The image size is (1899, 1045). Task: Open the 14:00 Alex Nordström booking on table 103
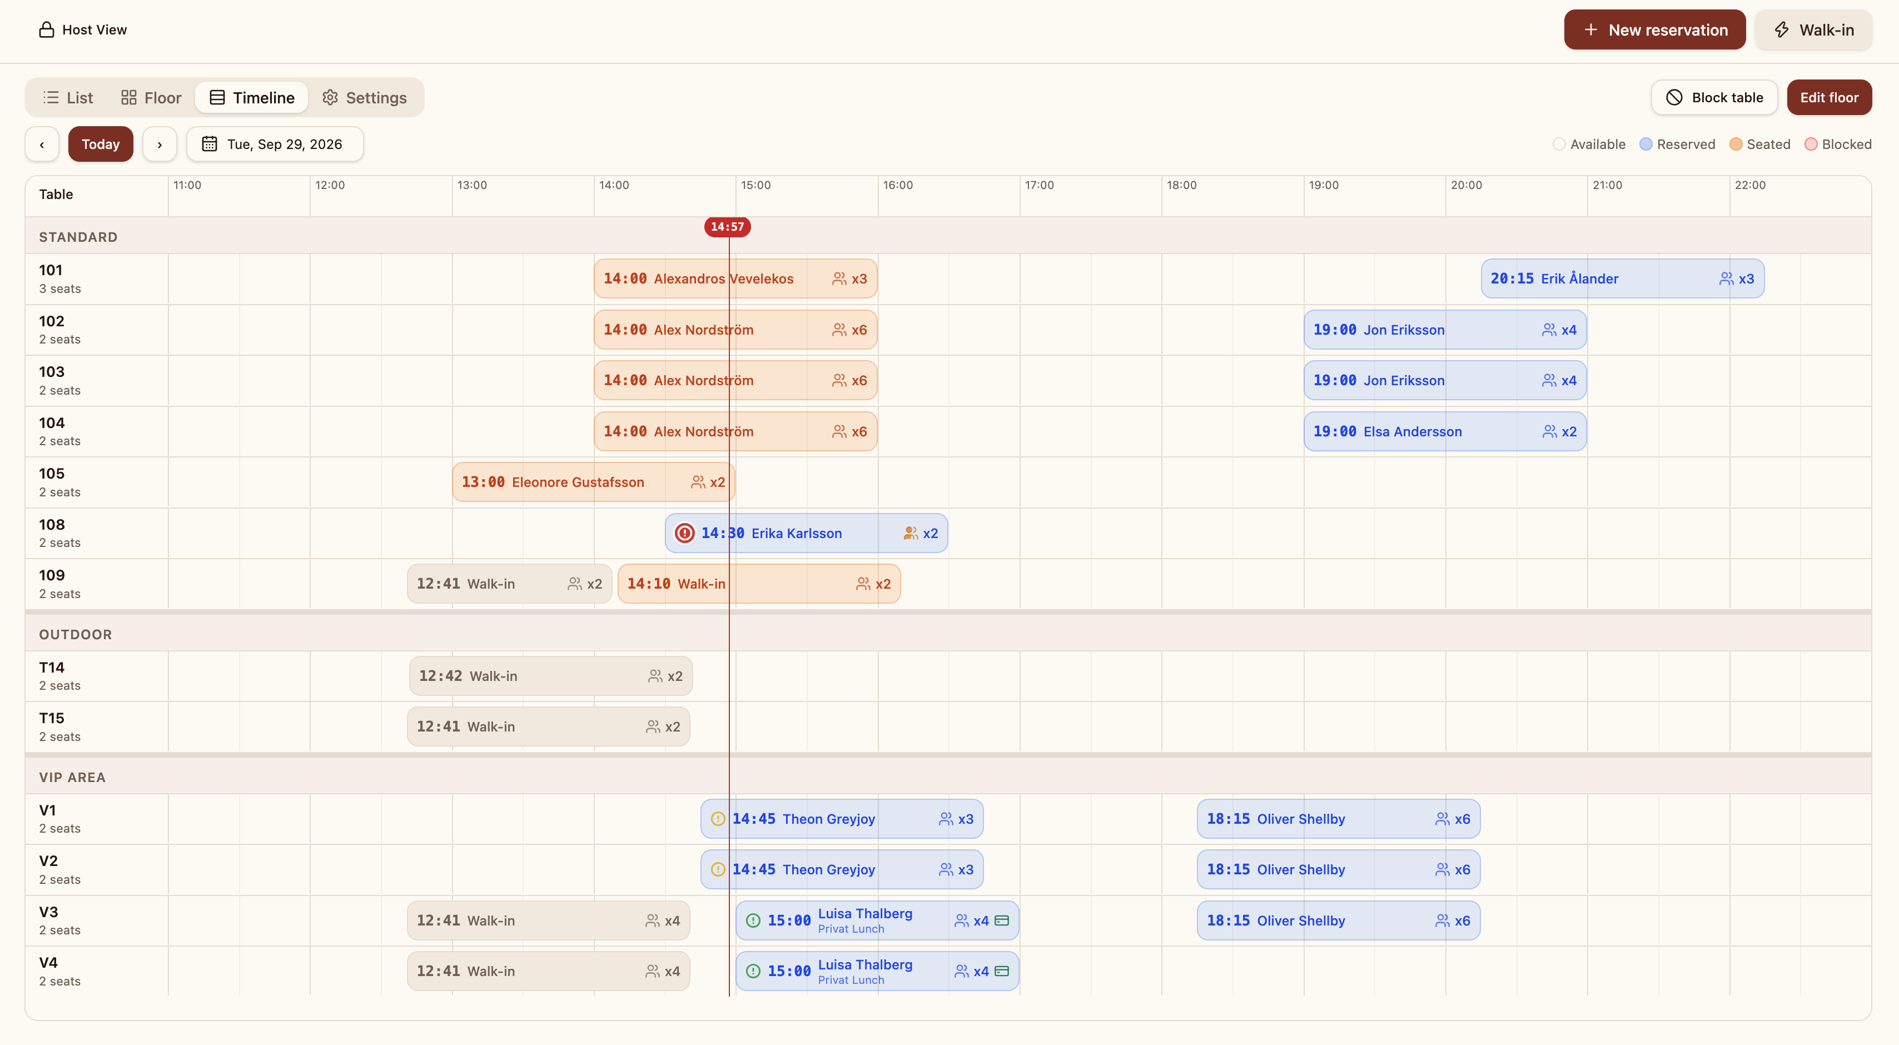tap(735, 380)
